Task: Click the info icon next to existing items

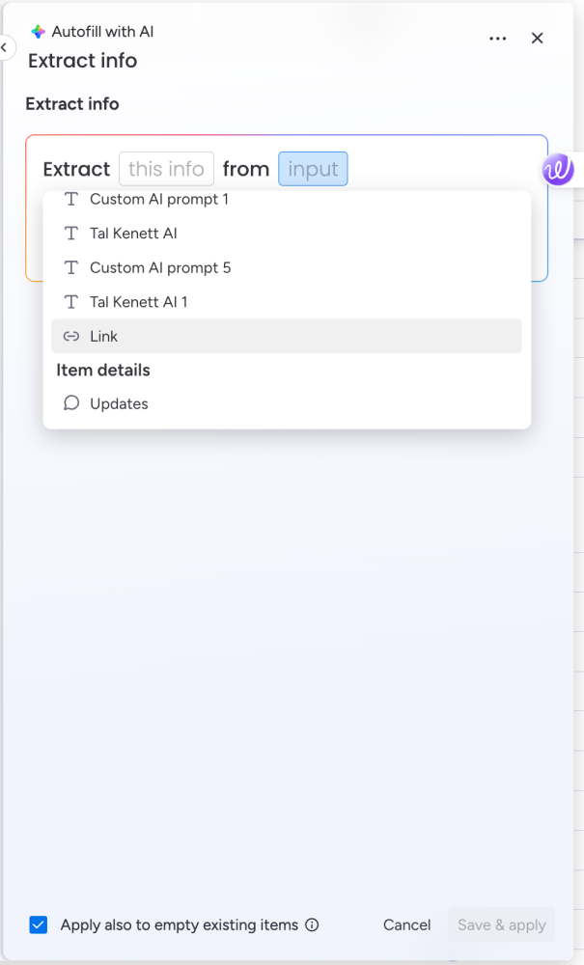Action: tap(312, 924)
